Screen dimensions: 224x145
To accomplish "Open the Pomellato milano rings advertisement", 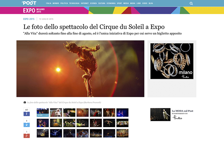I will [x=172, y=61].
